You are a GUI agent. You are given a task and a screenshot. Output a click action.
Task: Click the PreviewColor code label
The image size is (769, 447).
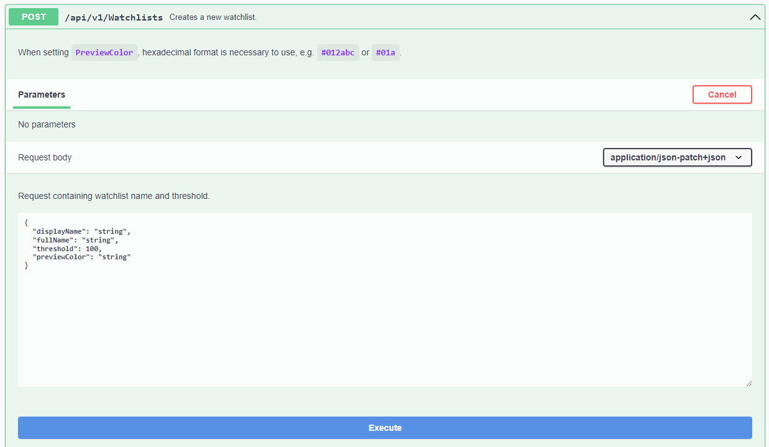point(104,53)
